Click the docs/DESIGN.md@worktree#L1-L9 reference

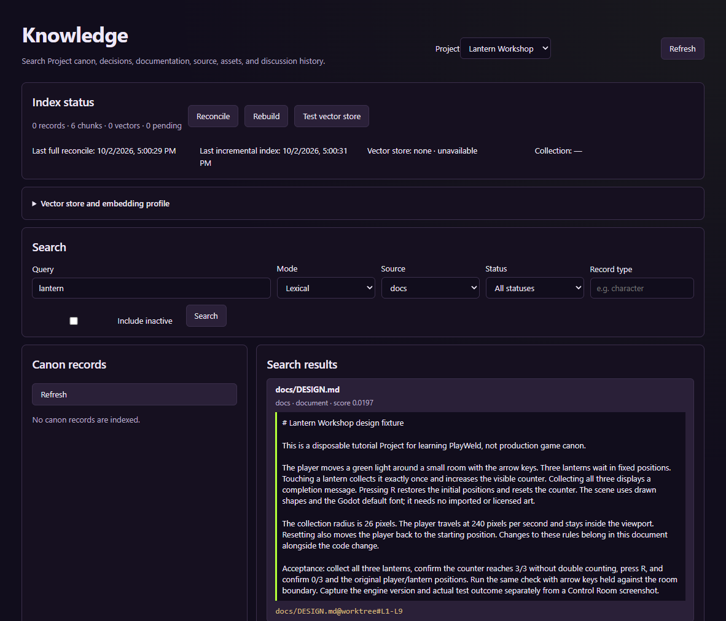tap(339, 611)
